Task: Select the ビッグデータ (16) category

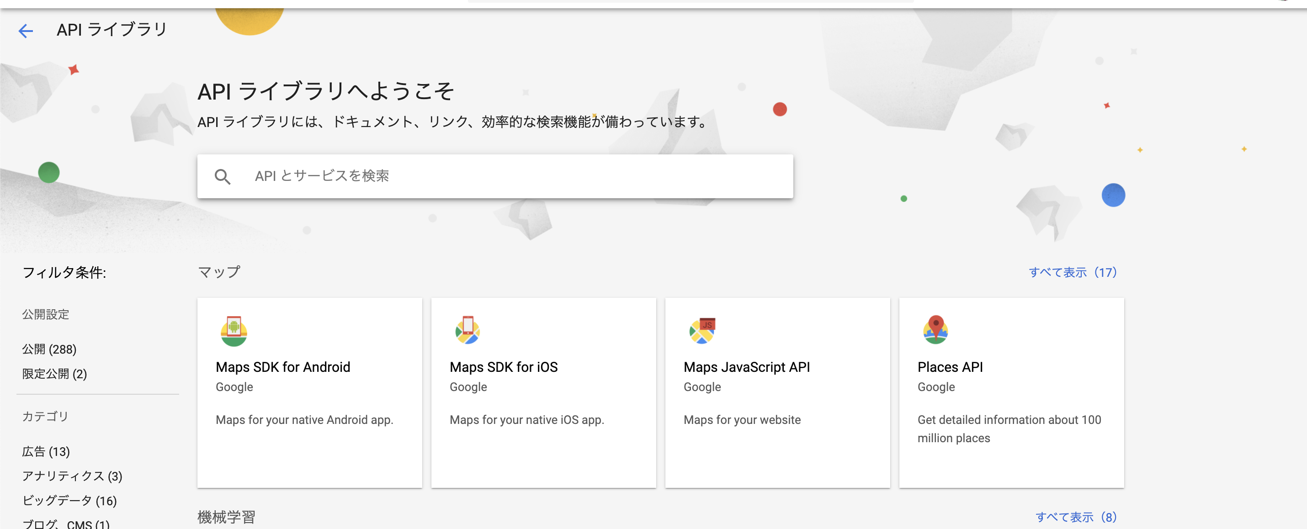Action: (x=69, y=501)
